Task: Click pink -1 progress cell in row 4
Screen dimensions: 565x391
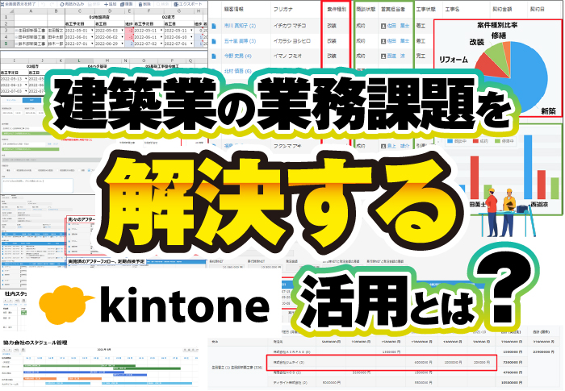Action: point(129,37)
